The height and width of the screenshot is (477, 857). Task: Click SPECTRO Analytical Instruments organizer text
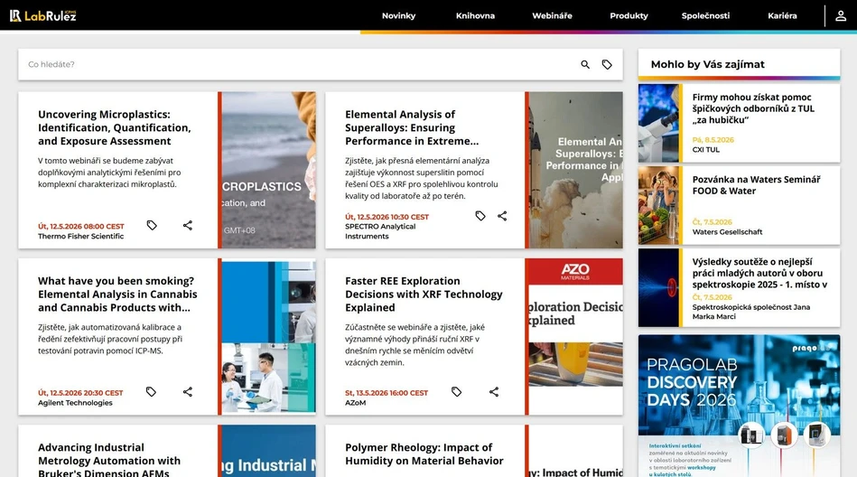point(380,231)
